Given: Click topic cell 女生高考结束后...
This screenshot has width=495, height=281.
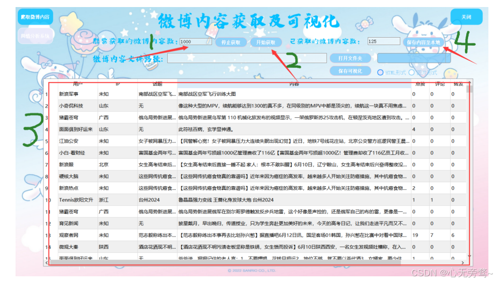Looking at the screenshot, I should click(157, 164).
